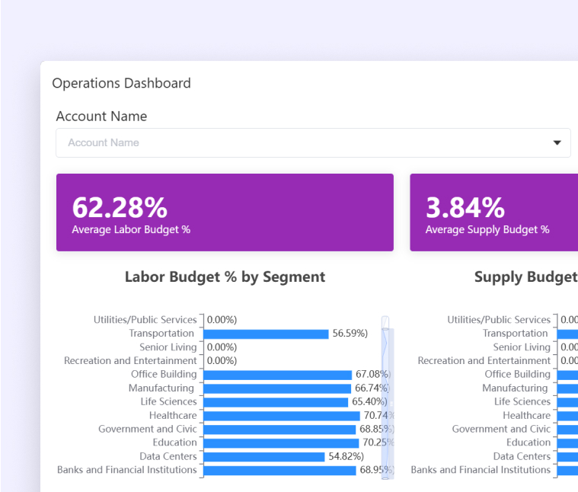This screenshot has height=492, width=578.
Task: Click Utilities/Public Services label in labor chart
Action: (x=145, y=320)
